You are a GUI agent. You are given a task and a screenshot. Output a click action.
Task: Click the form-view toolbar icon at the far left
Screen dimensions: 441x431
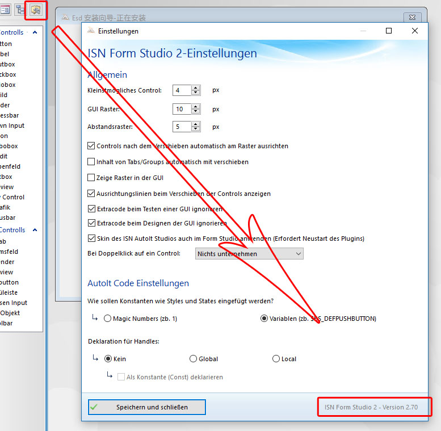click(x=5, y=10)
